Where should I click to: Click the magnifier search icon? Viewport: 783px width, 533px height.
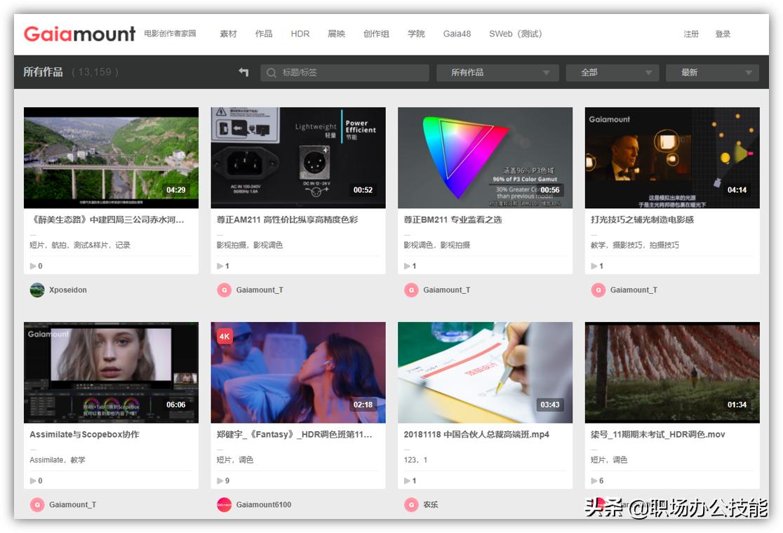pyautogui.click(x=271, y=73)
